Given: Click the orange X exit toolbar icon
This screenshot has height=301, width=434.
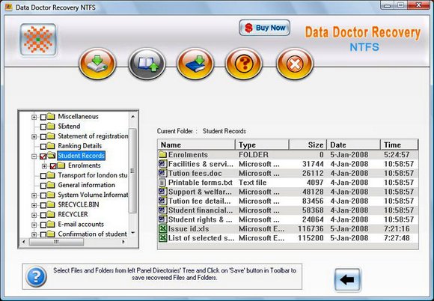Looking at the screenshot, I should (295, 64).
